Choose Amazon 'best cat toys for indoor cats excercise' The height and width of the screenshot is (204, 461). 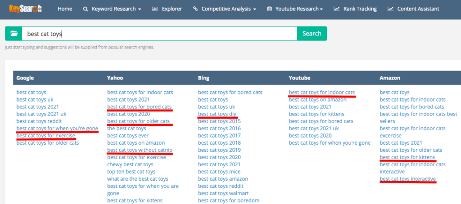[413, 132]
